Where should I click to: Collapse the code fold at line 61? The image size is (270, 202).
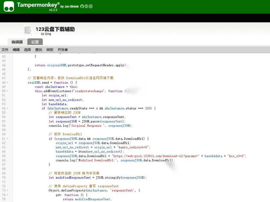(x=8, y=139)
